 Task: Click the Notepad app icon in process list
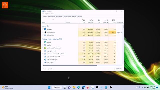point(45,29)
